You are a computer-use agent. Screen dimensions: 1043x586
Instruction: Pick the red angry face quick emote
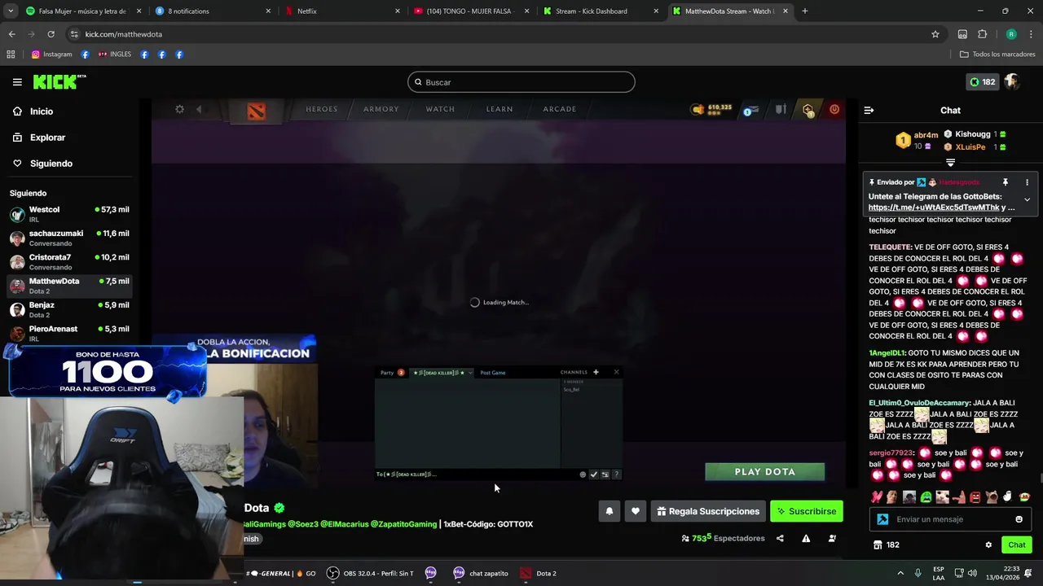click(975, 497)
